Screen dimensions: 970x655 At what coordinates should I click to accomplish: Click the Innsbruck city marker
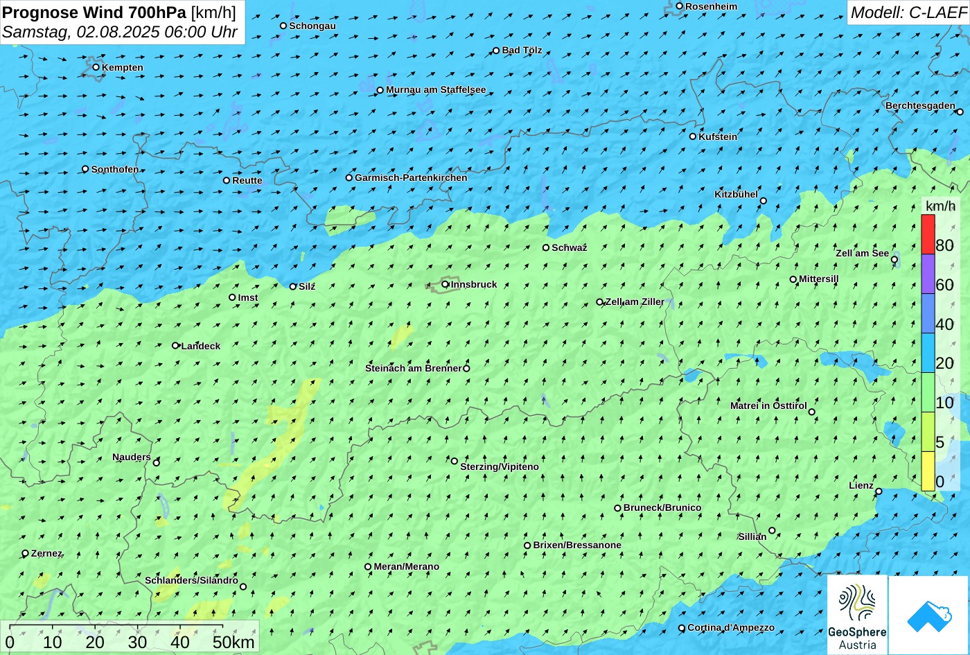coord(445,284)
